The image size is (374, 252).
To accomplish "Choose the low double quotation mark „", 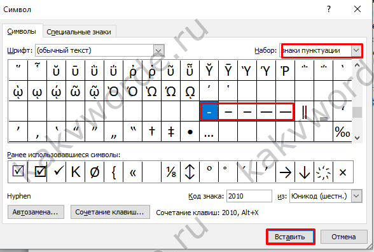I will click(113, 132).
